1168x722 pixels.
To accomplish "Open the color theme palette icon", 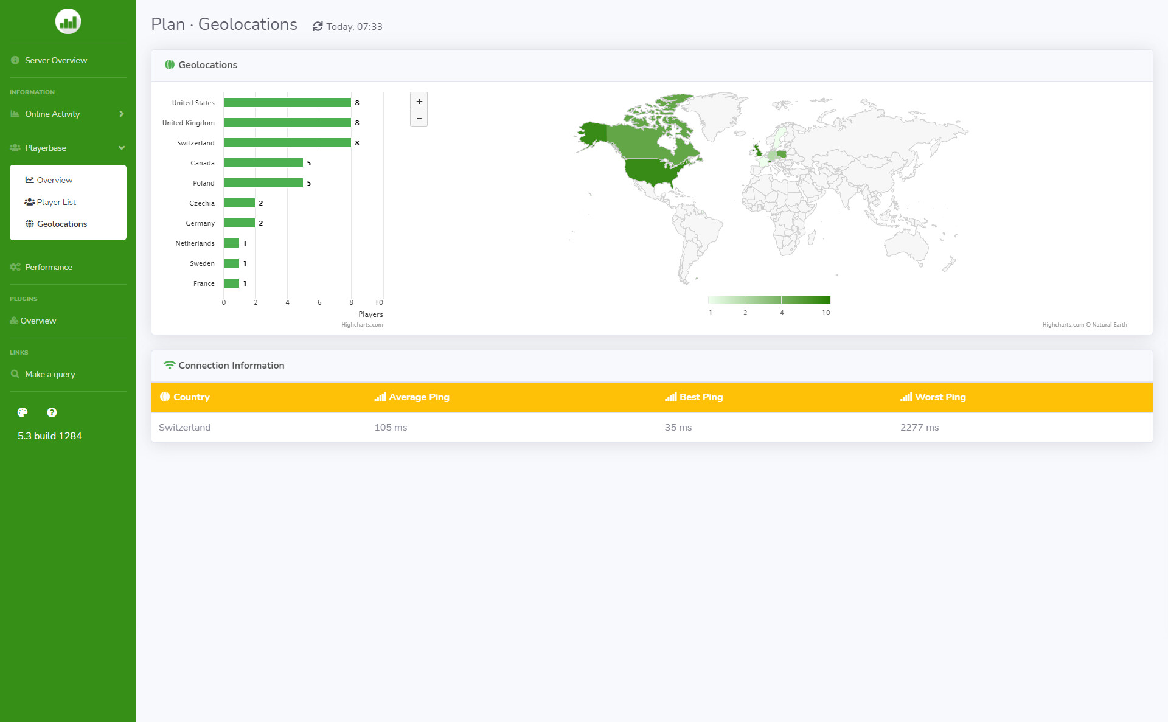I will [x=23, y=412].
